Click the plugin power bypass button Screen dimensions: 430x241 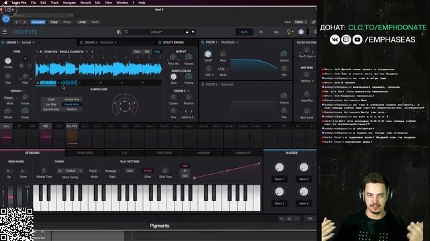click(6, 19)
